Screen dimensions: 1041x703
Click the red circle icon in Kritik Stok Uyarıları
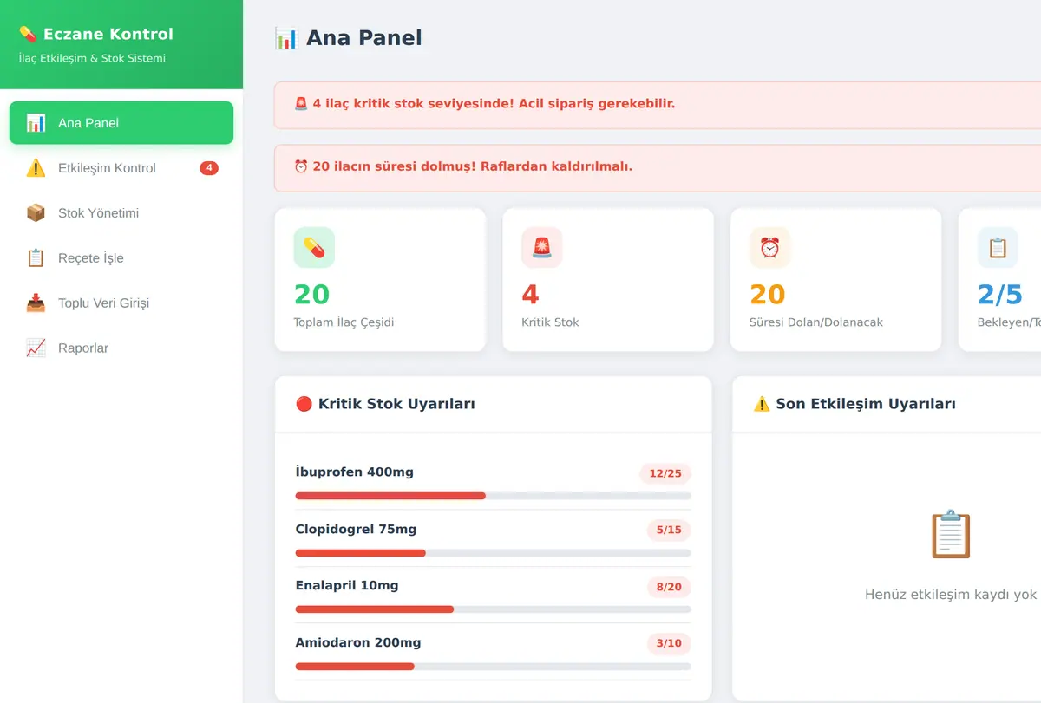[304, 404]
